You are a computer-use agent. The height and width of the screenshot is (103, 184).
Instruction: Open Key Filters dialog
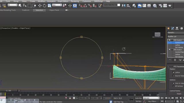[x=153, y=101]
